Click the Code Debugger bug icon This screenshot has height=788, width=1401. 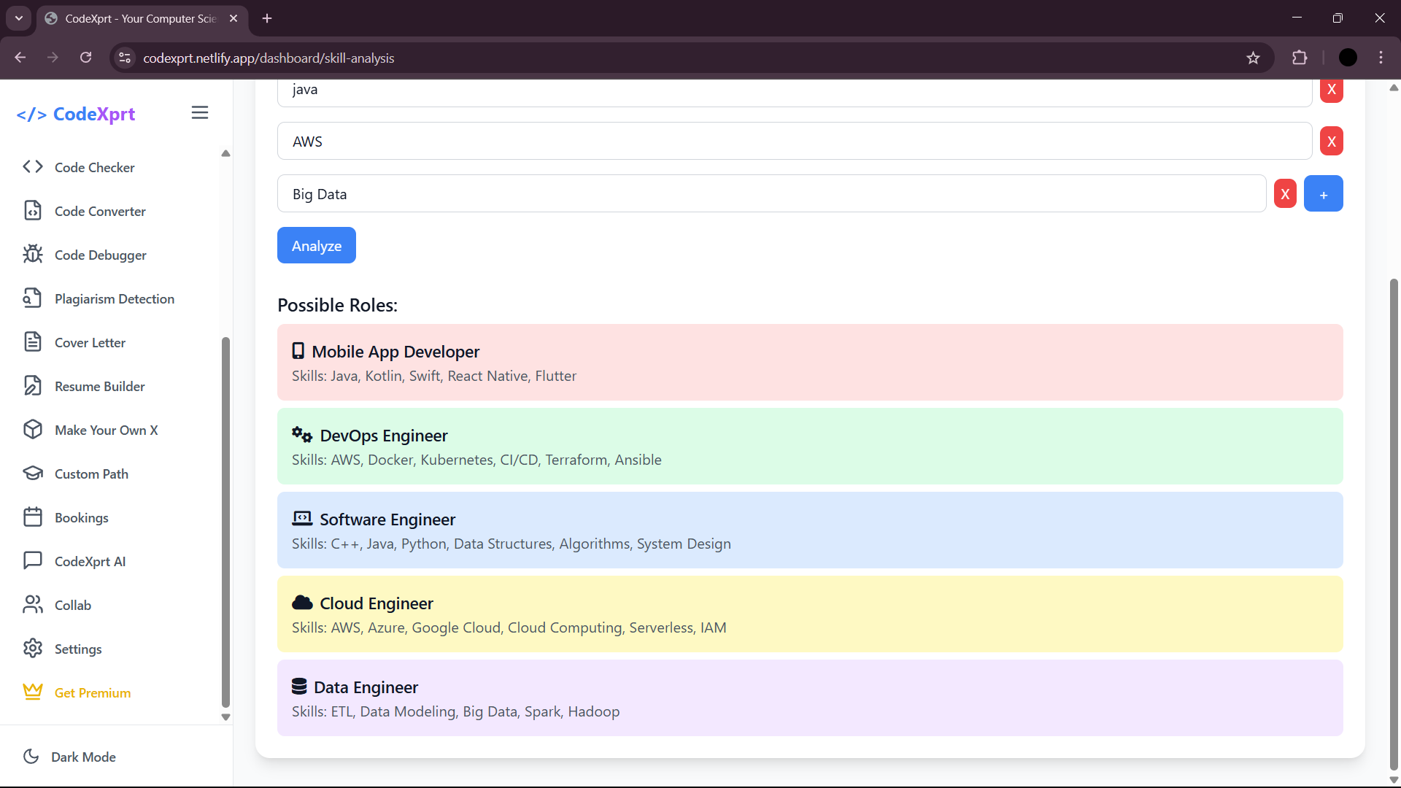click(x=33, y=255)
